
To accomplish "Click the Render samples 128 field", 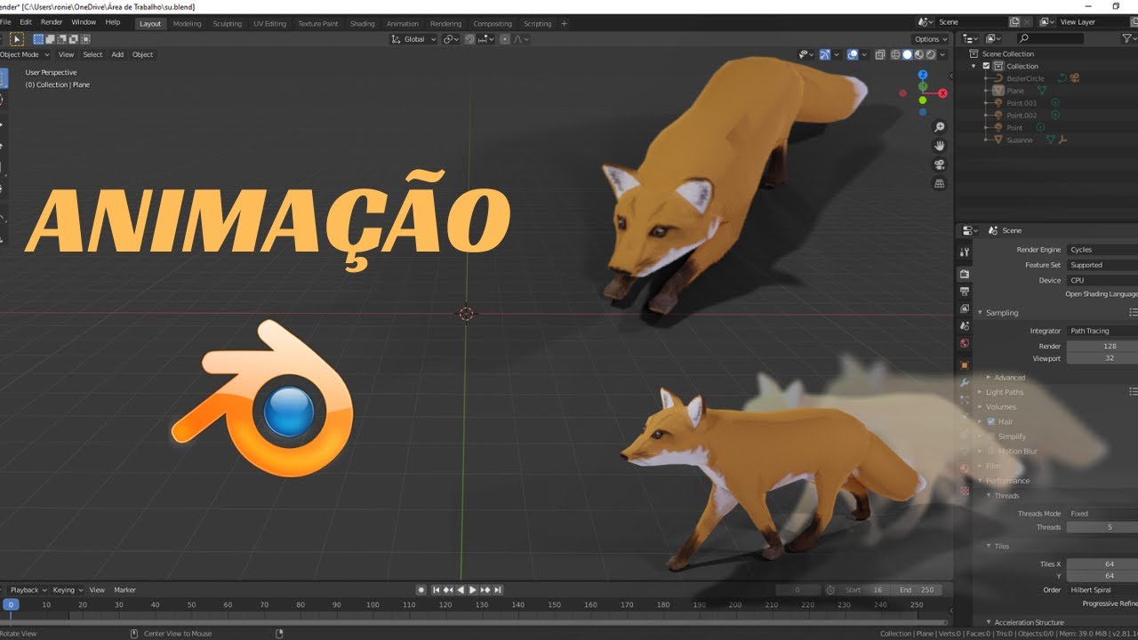I will point(1102,346).
